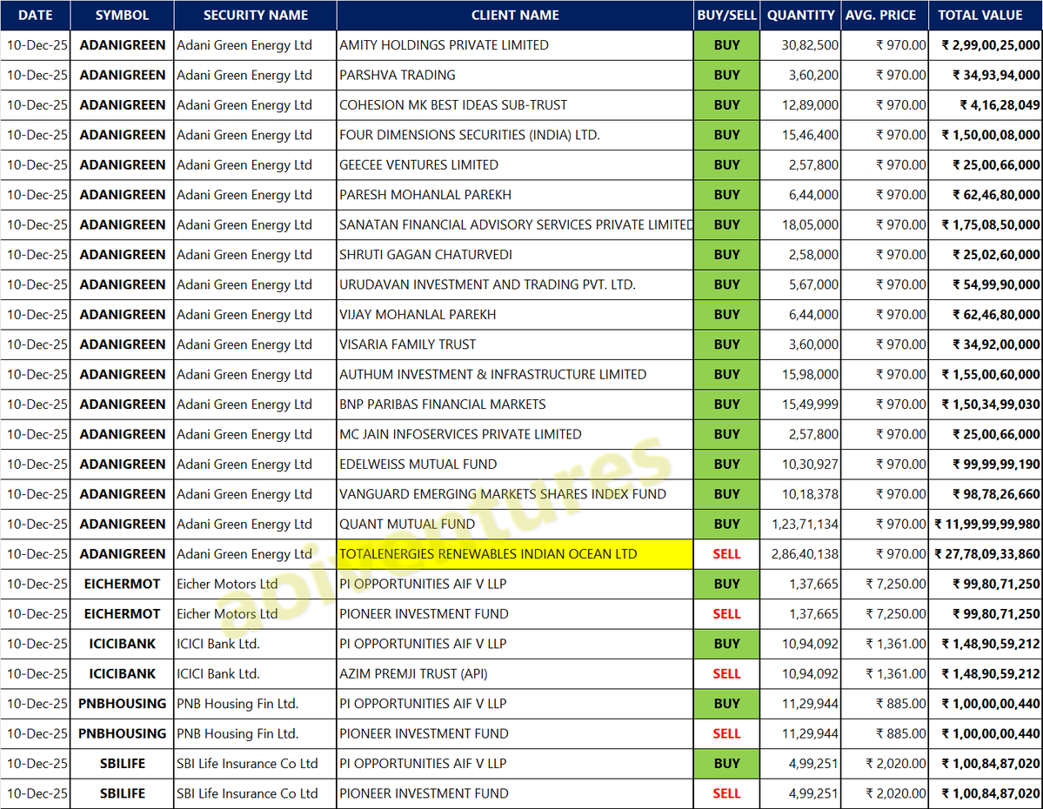Click the TOTAL VALUE column header

(x=985, y=16)
